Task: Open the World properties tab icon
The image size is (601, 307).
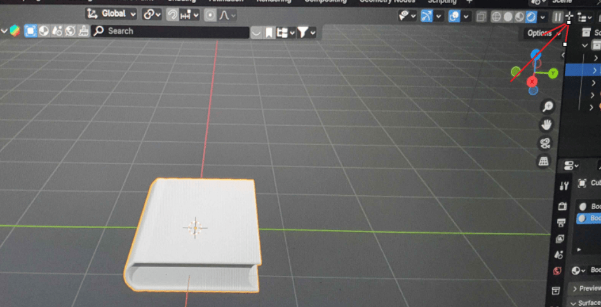Action: click(x=557, y=271)
